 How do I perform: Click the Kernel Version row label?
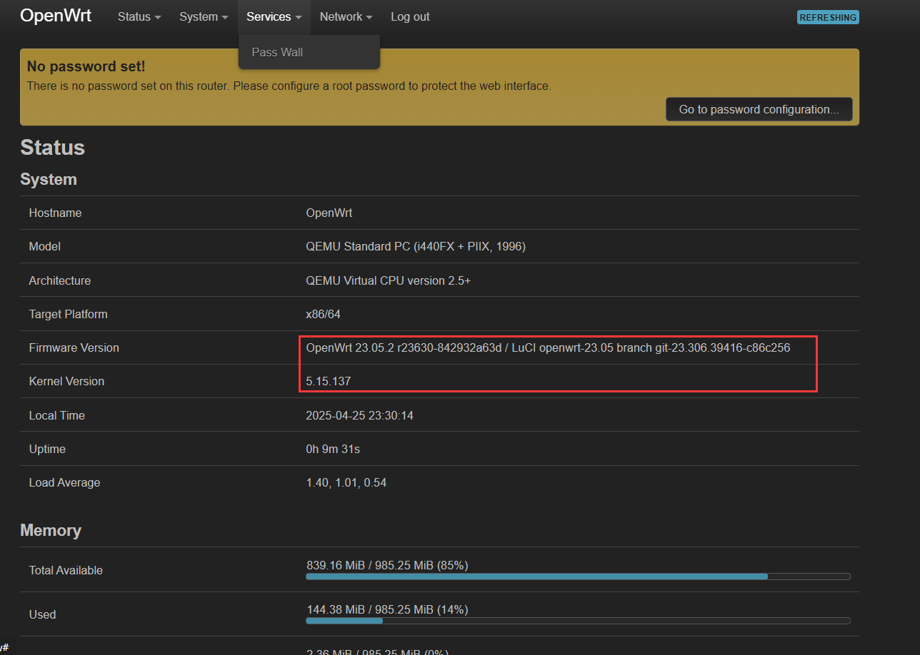(66, 381)
